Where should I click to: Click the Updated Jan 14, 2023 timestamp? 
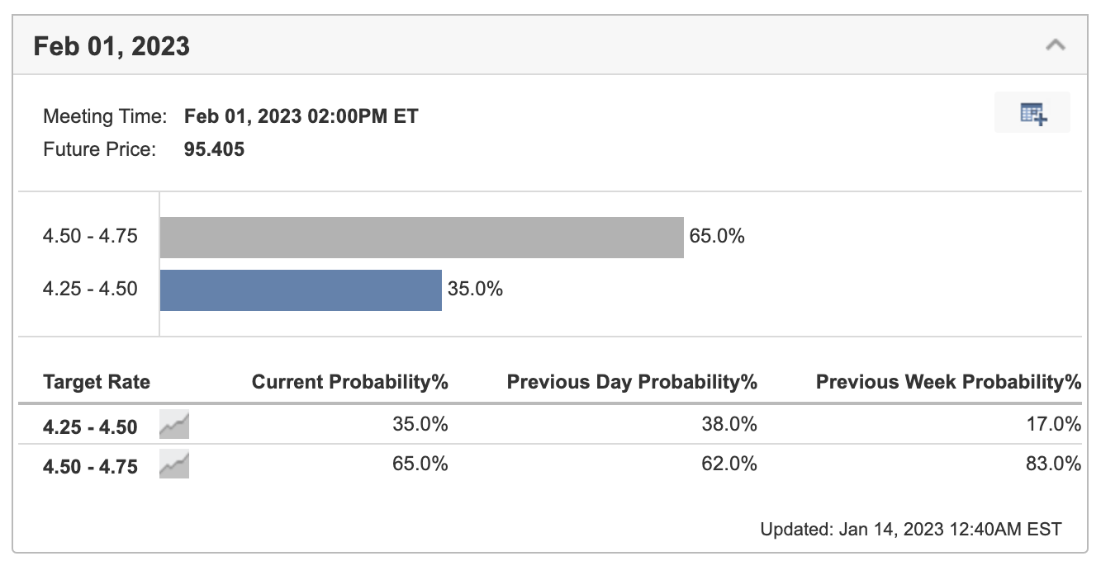(x=910, y=530)
